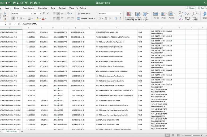Apply comma style number format
This screenshot has height=137, width=207.
click(x=110, y=19)
